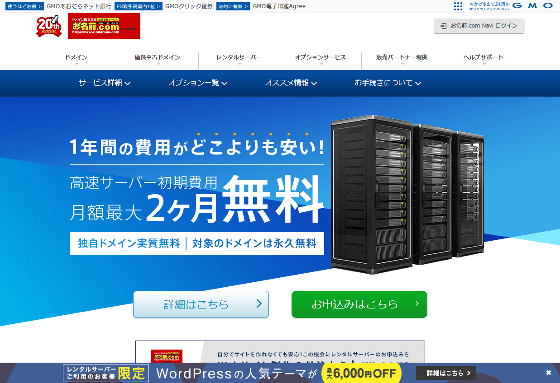Click おかげさまで24周年 text
Image resolution: width=560 pixels, height=383 pixels.
tap(490, 4)
